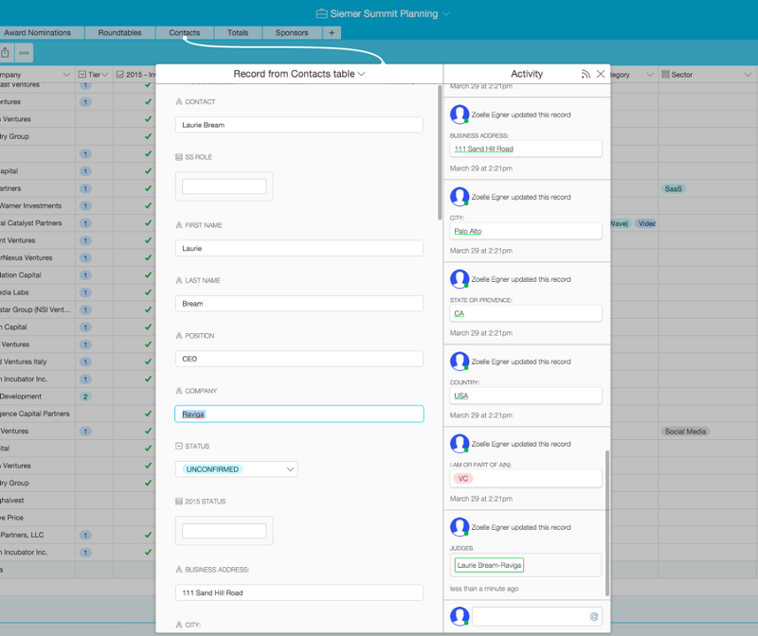Open the Siemer Summit Planning title dropdown arrow
The image size is (758, 636).
tap(445, 13)
